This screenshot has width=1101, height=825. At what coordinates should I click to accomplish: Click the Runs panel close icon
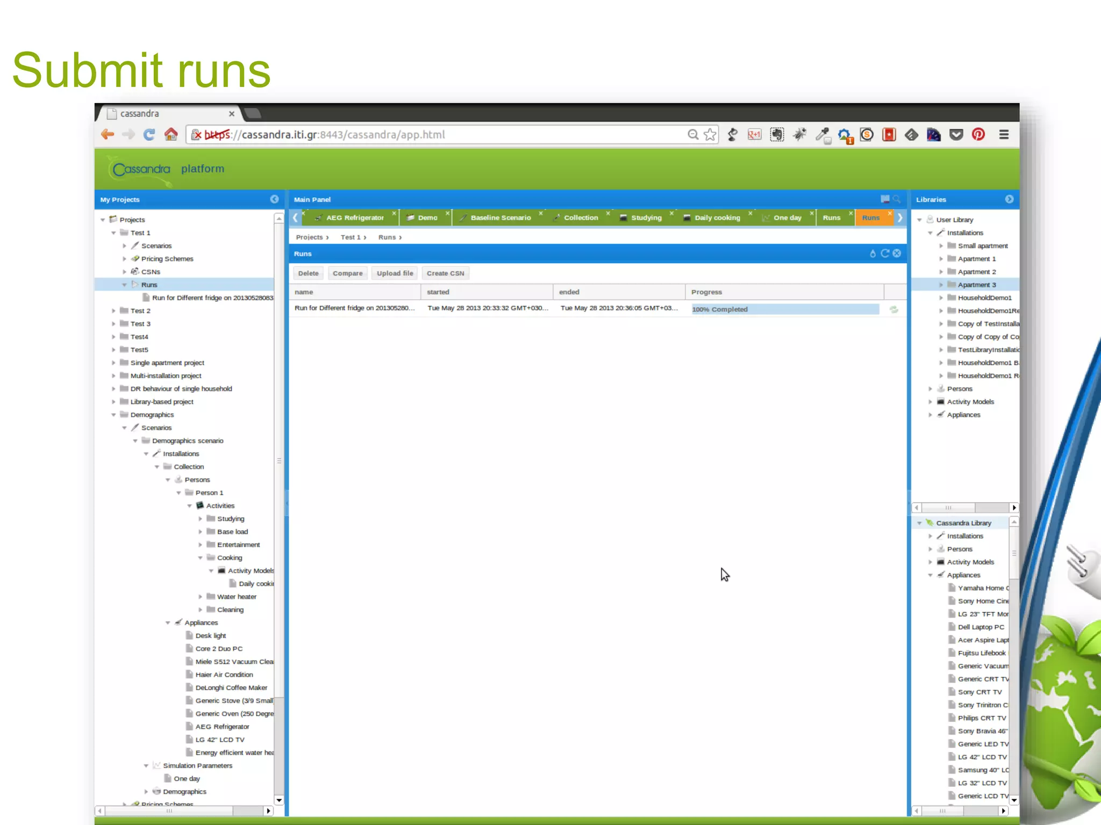pos(897,254)
